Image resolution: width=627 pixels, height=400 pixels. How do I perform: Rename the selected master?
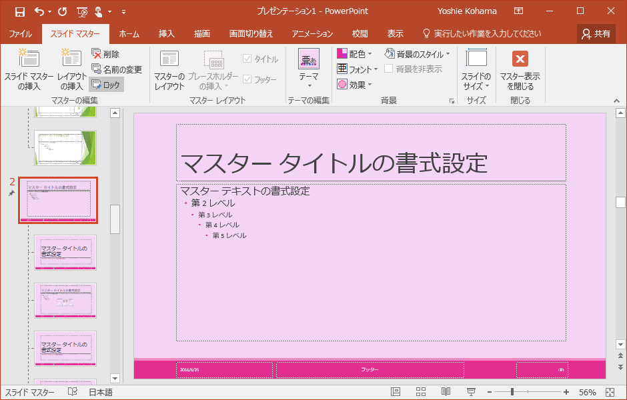[x=117, y=69]
